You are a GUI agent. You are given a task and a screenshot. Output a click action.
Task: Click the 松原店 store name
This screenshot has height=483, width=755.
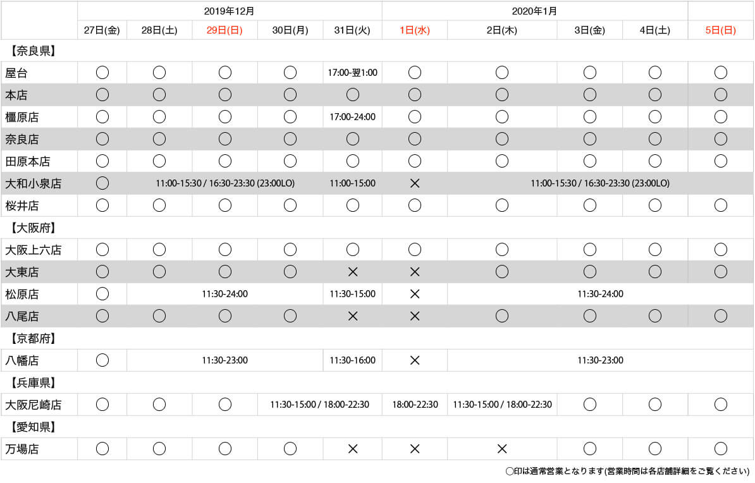pos(22,294)
